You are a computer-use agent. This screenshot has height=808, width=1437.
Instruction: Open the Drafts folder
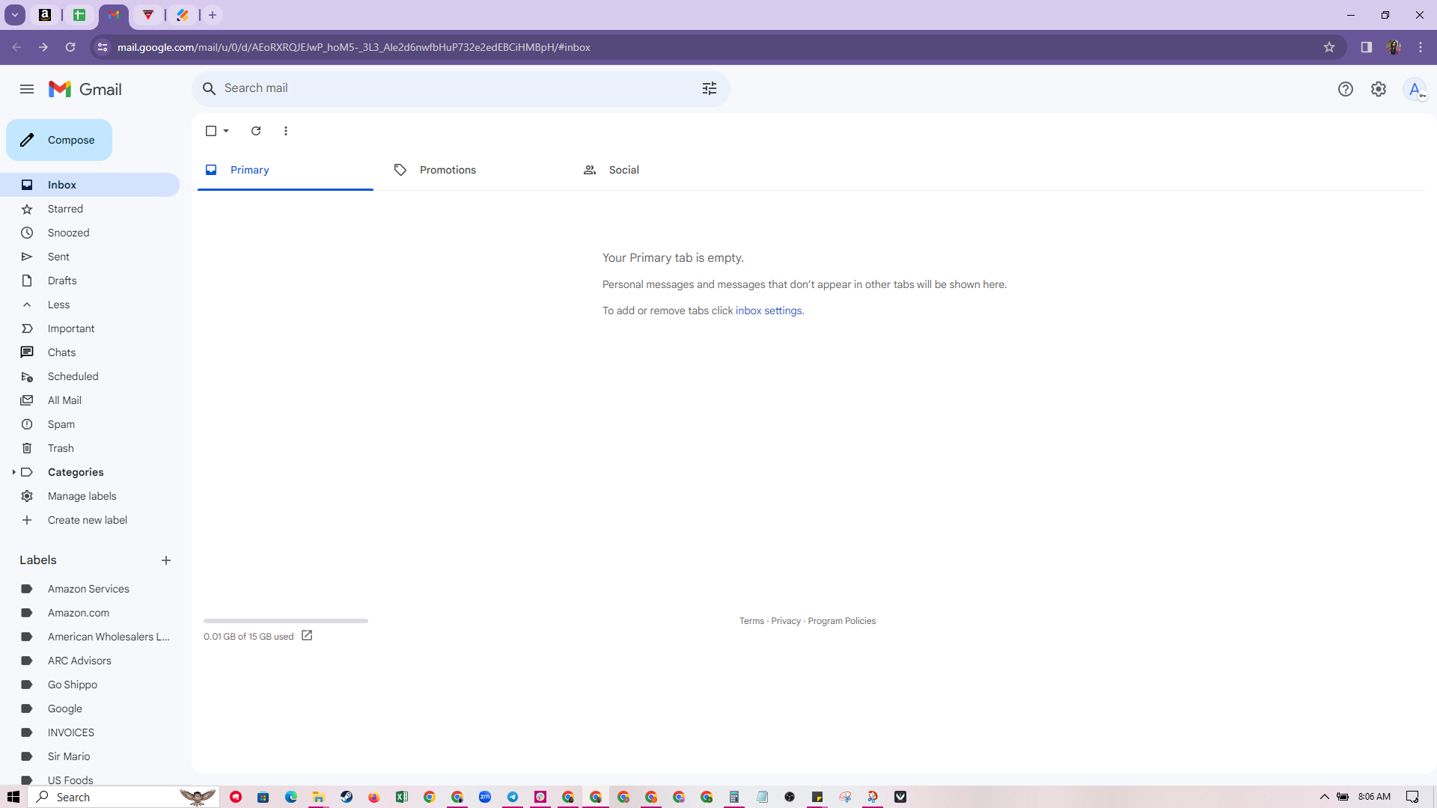click(90, 281)
